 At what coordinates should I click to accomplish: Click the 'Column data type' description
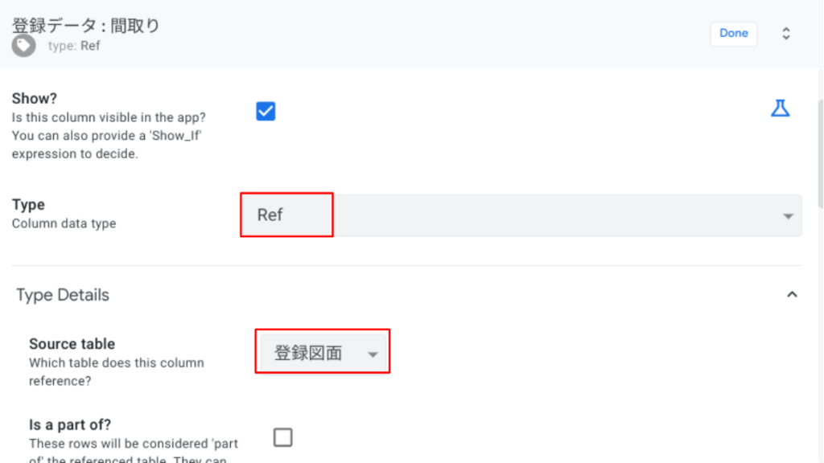point(64,223)
